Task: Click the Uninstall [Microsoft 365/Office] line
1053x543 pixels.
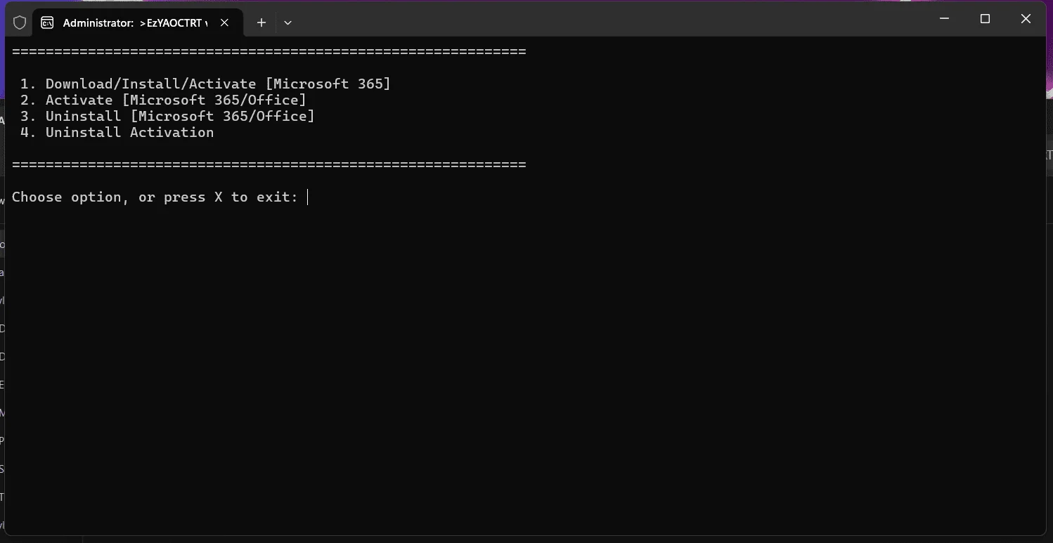Action: tap(167, 116)
